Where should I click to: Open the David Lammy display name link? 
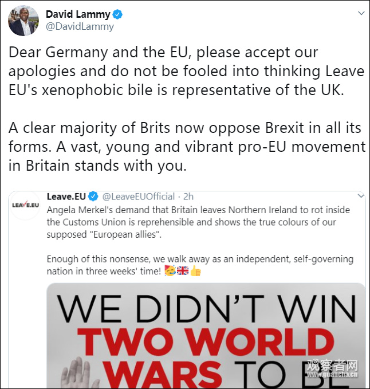tap(78, 14)
